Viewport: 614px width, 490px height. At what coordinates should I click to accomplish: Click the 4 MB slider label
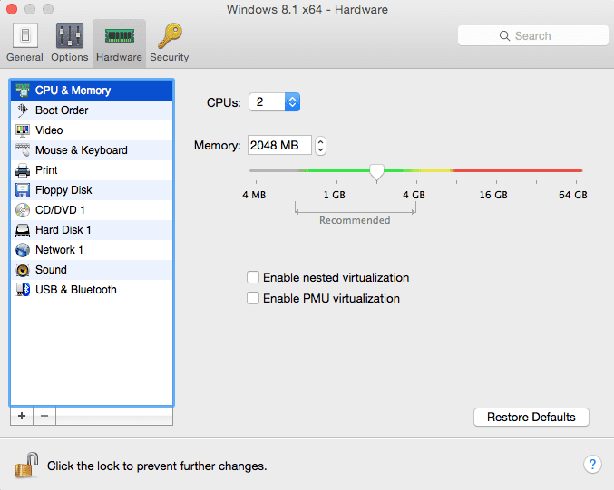pos(254,195)
